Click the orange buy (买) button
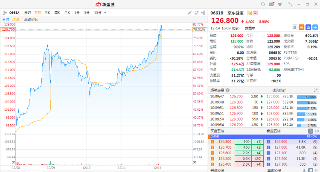 (x=301, y=27)
